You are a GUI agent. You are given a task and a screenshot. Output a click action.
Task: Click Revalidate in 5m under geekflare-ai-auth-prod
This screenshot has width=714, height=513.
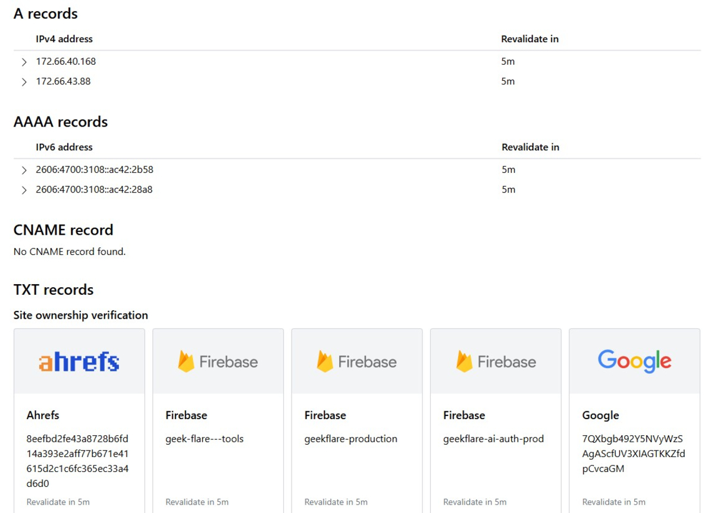[475, 502]
